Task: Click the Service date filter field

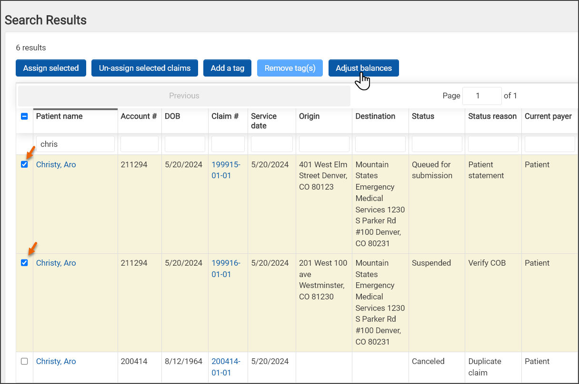Action: [x=272, y=144]
